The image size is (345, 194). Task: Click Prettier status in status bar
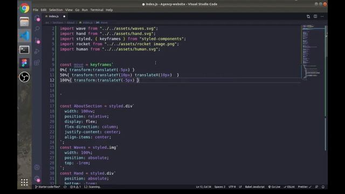[305, 187]
